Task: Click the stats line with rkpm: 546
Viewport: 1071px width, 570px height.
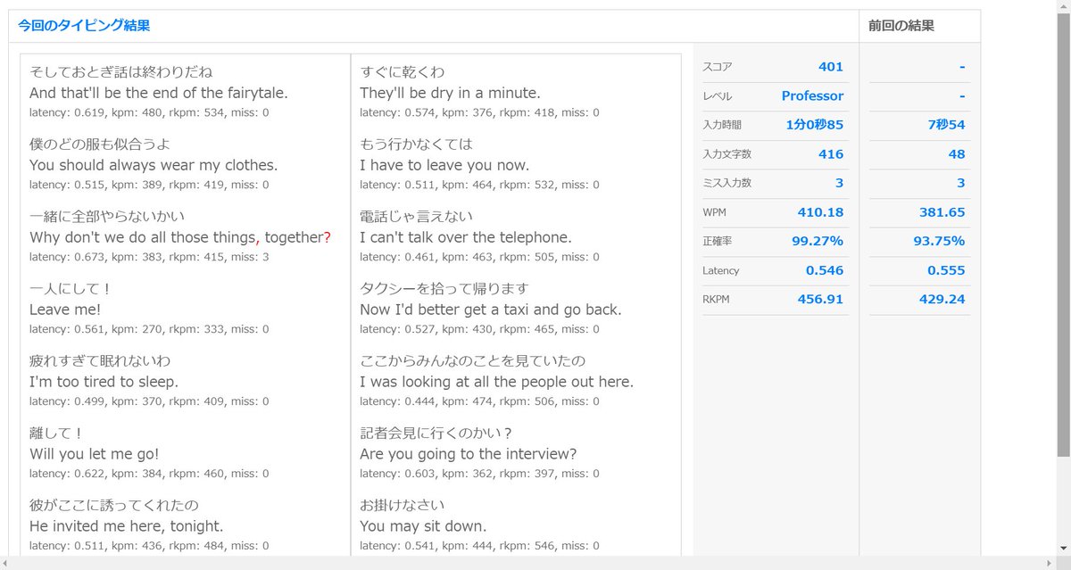Action: [479, 546]
